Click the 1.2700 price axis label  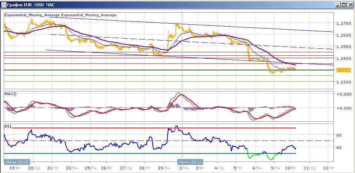pyautogui.click(x=343, y=23)
